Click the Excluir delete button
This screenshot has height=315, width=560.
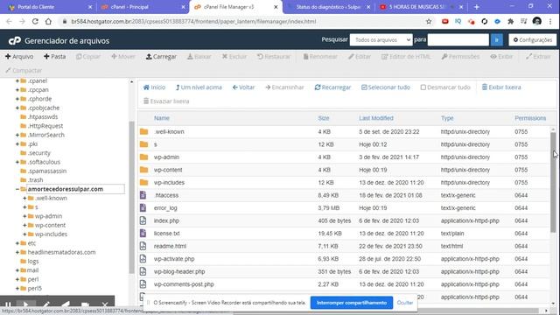(234, 56)
